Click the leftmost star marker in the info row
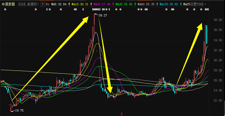The height and width of the screenshot is (116, 225). (5, 9)
